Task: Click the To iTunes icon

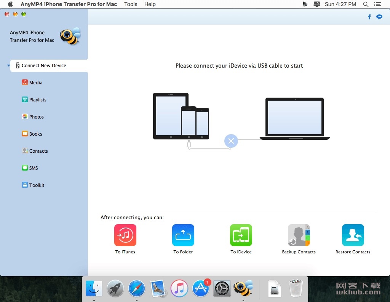Action: coord(125,235)
